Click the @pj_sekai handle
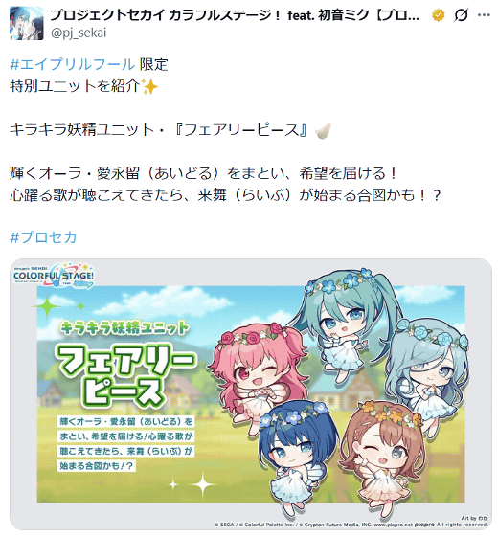Viewport: 498px width, 536px height. tap(79, 33)
